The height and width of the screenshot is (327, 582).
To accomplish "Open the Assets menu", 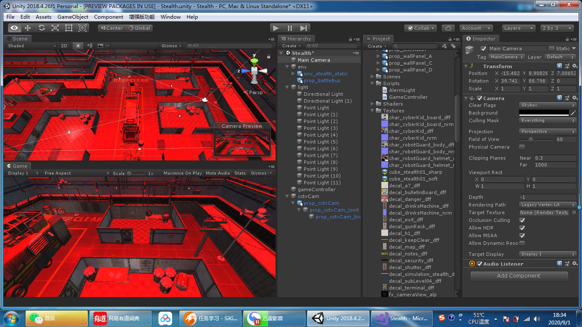I will click(43, 17).
